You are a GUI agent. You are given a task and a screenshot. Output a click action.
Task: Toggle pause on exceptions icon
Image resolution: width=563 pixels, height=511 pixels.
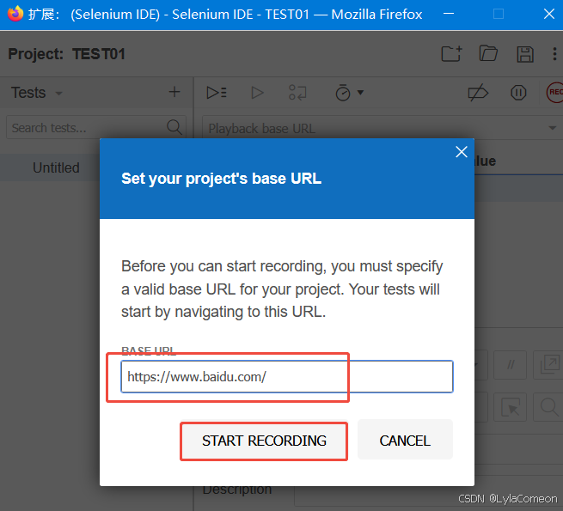pos(518,93)
